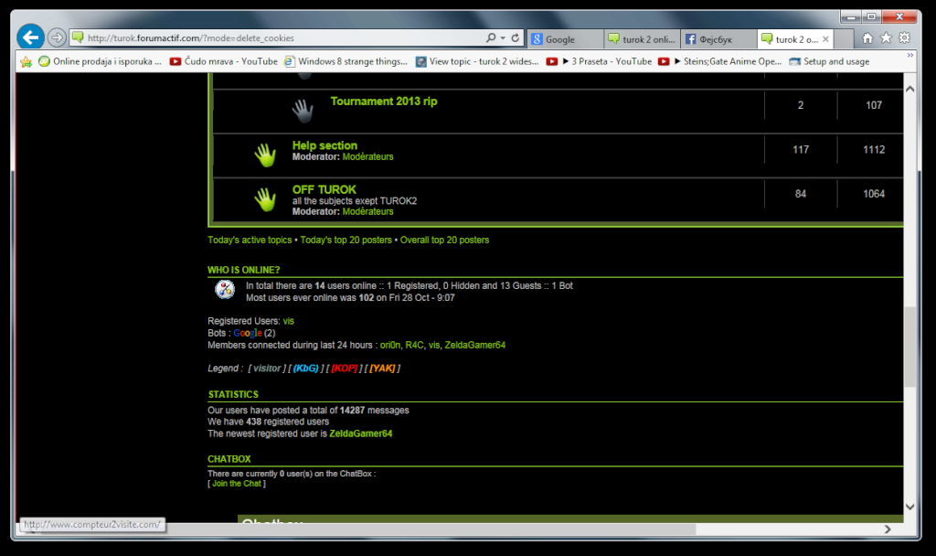Open the Čudo mrava - YouTube bookmark
The width and height of the screenshot is (936, 556).
(x=224, y=61)
